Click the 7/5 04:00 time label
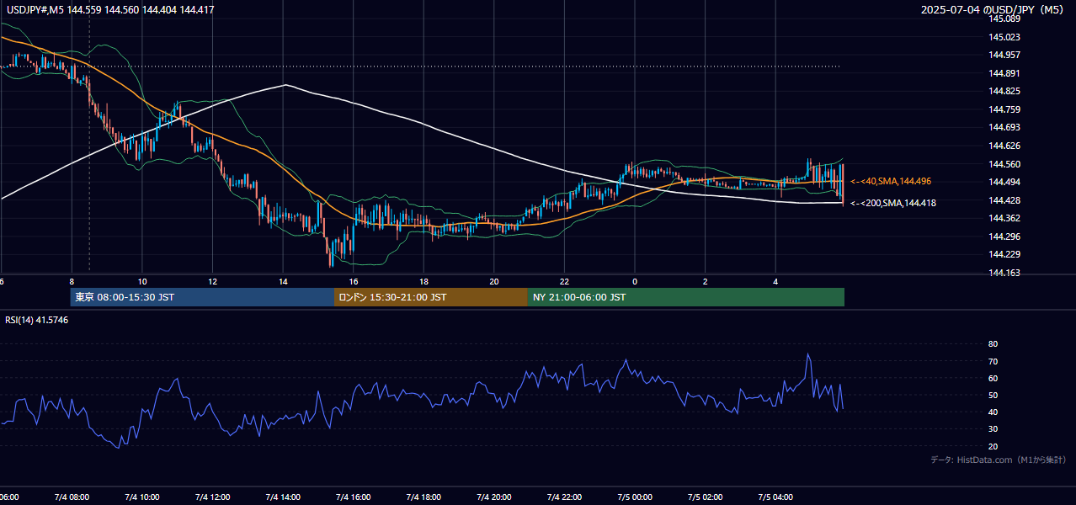1076x505 pixels. tap(776, 497)
